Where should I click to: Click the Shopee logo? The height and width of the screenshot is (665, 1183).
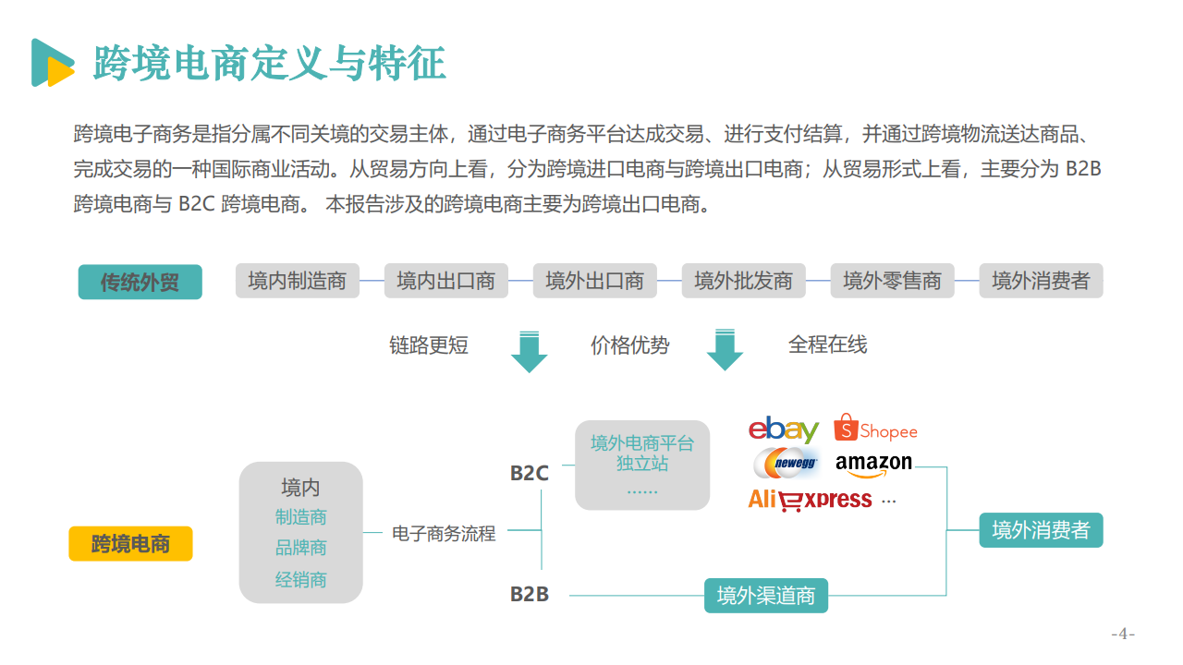click(x=875, y=429)
